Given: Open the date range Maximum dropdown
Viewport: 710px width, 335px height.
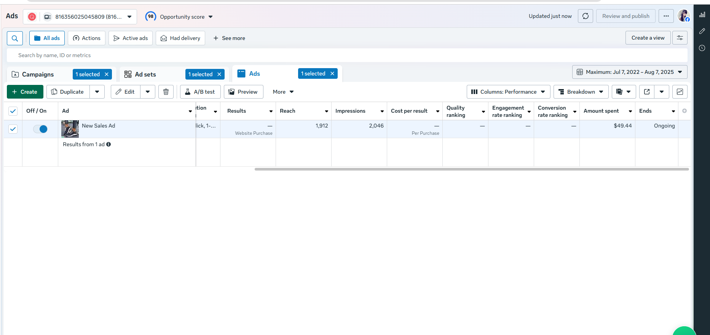Looking at the screenshot, I should click(630, 72).
